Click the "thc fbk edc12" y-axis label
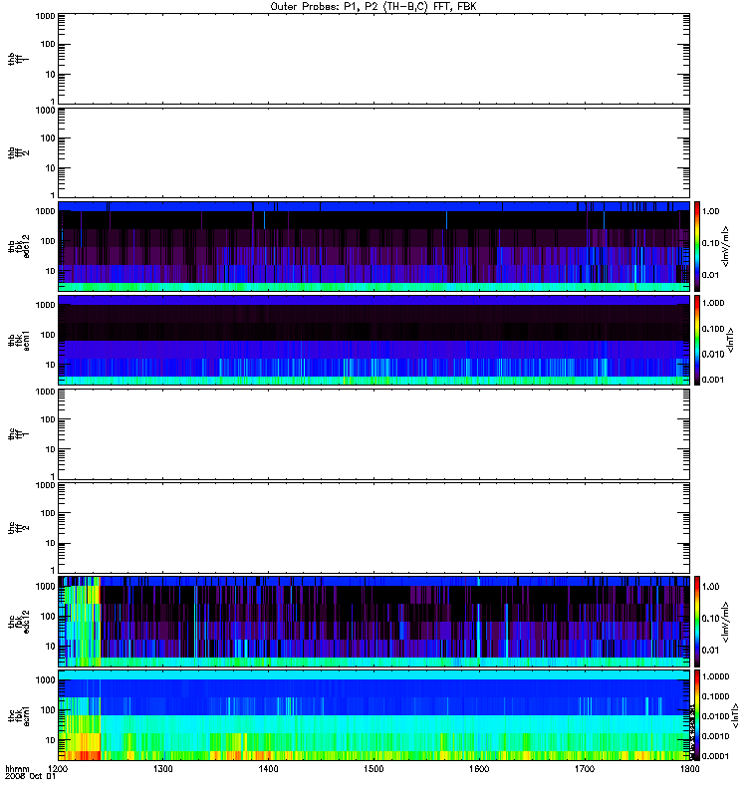Viewport: 747px width, 797px height. [19, 621]
